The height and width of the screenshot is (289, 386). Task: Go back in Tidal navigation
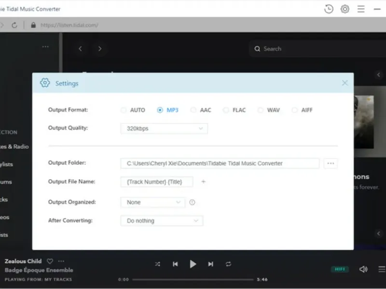tap(80, 49)
